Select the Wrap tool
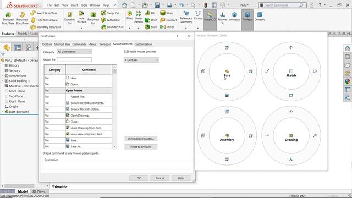 point(167,13)
